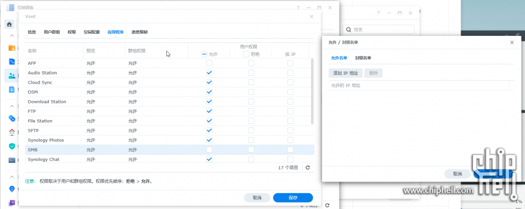The image size is (525, 209).
Task: Select the File Station row name
Action: coord(40,121)
